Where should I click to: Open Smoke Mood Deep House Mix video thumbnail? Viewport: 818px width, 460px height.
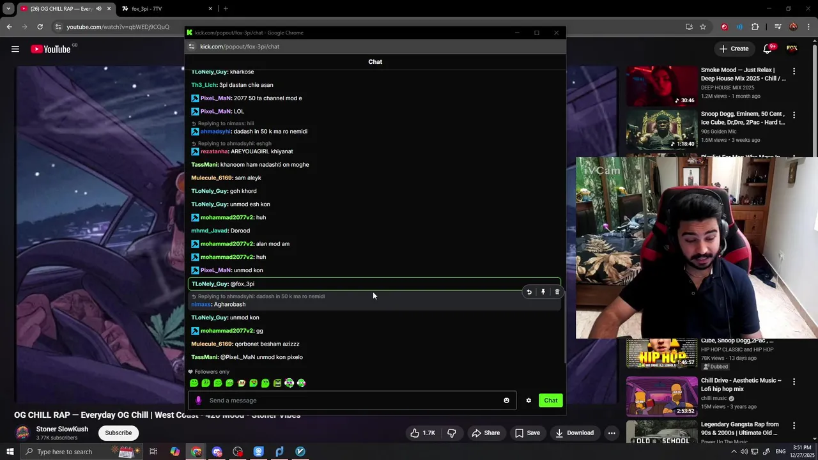[x=661, y=85]
